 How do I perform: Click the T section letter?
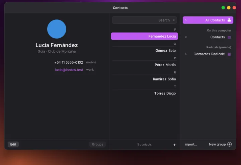[x=175, y=87]
